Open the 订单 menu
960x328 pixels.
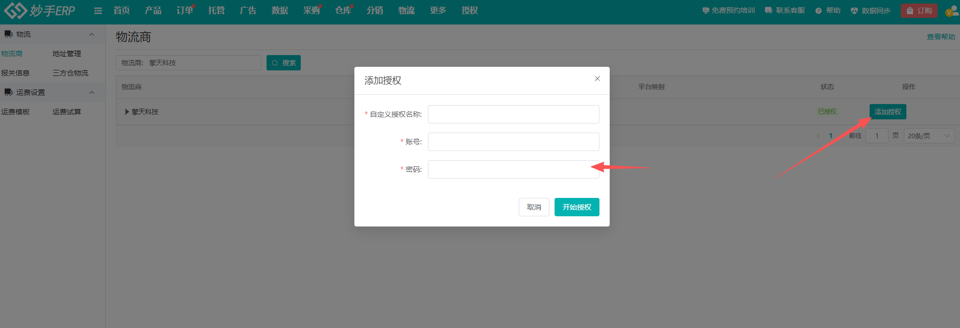[185, 10]
